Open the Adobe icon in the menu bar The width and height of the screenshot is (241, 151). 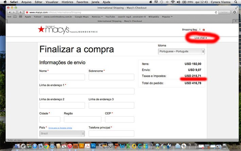click(x=156, y=2)
